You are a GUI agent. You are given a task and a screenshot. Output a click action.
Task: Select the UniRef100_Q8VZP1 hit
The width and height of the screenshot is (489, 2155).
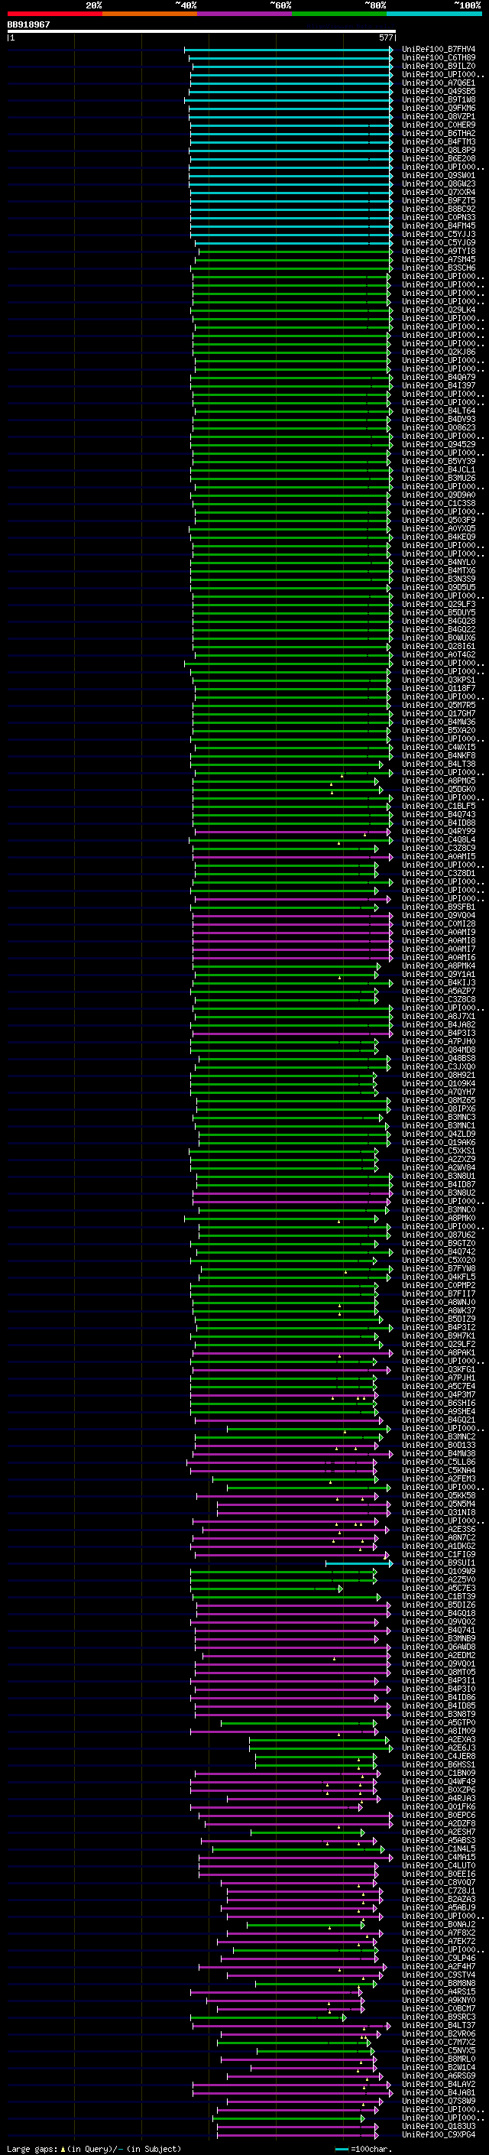(x=439, y=116)
